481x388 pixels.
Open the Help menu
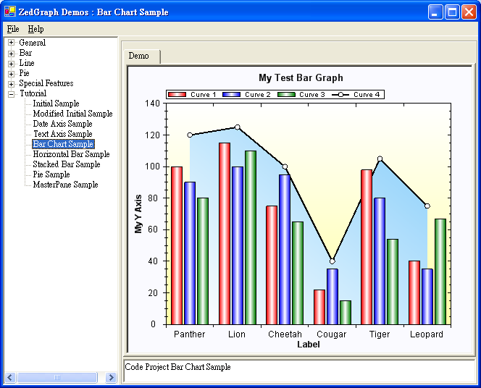click(36, 29)
